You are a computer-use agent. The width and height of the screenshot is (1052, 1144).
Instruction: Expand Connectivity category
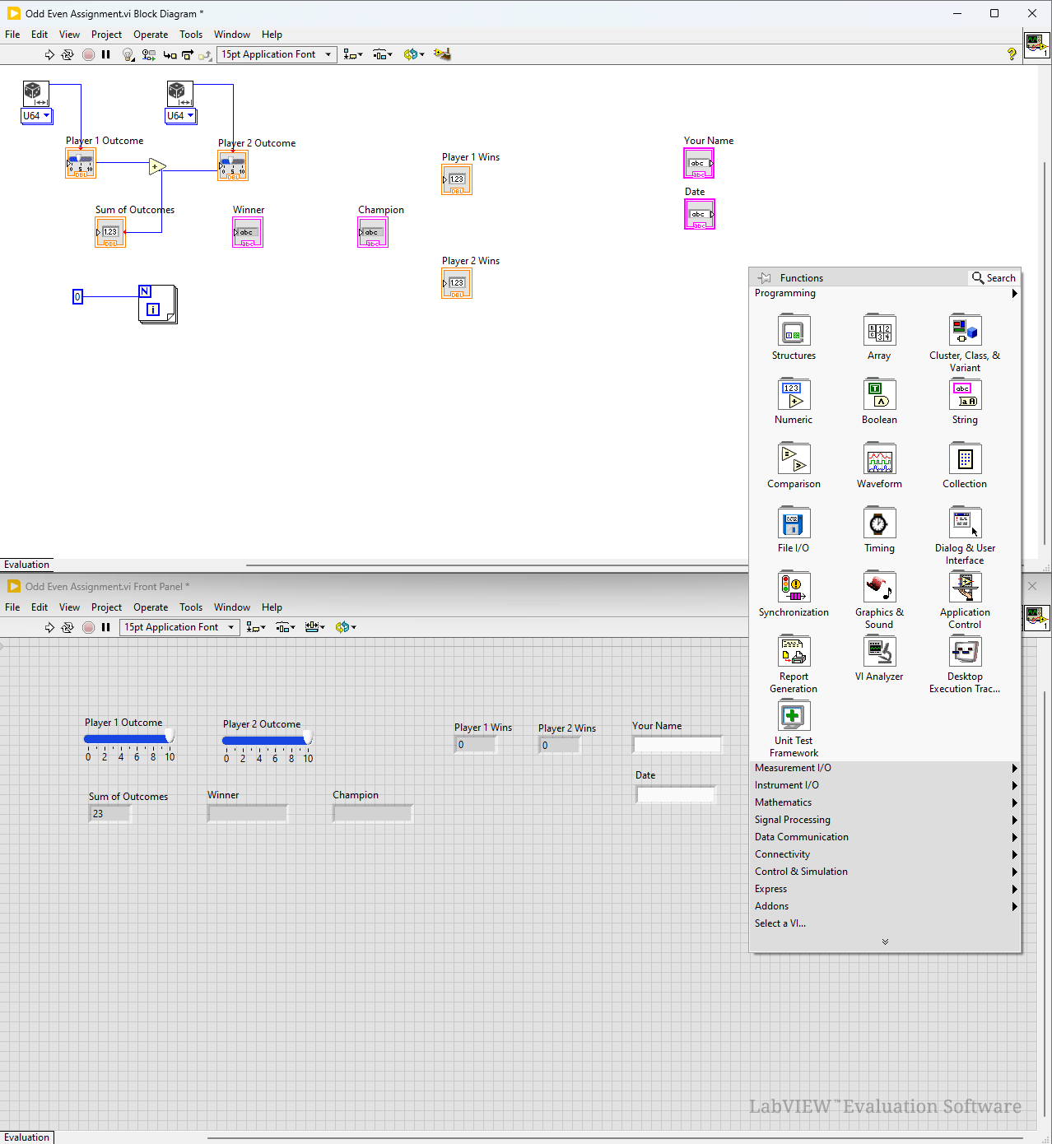[x=886, y=854]
